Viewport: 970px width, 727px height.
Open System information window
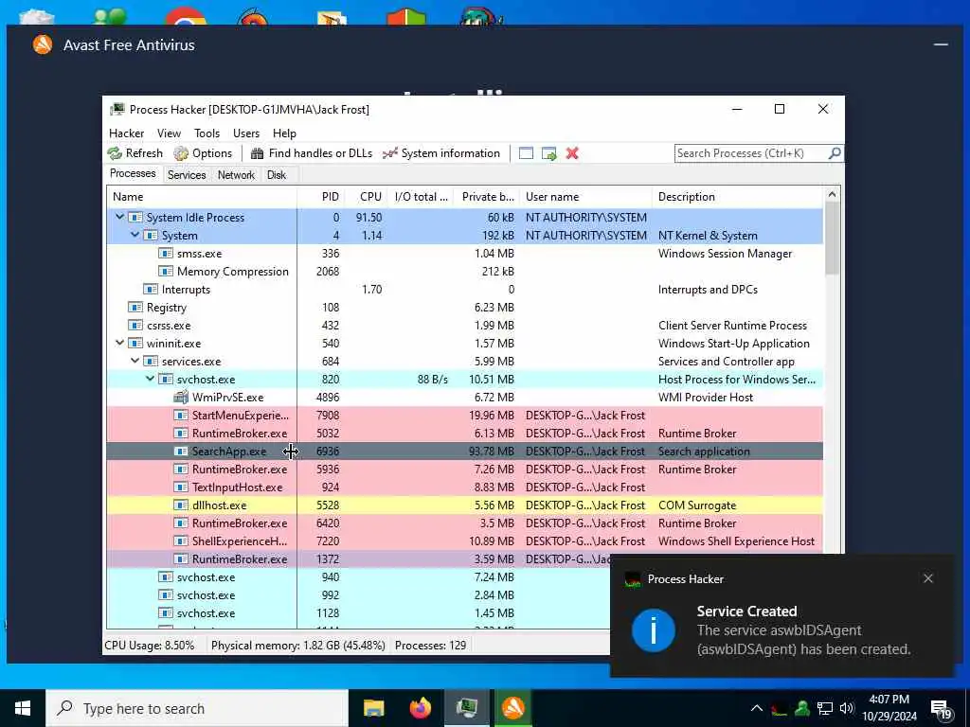[x=441, y=153]
